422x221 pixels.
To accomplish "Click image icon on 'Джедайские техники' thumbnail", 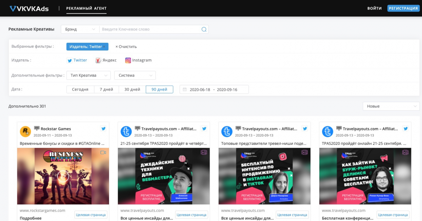I will [204, 153].
